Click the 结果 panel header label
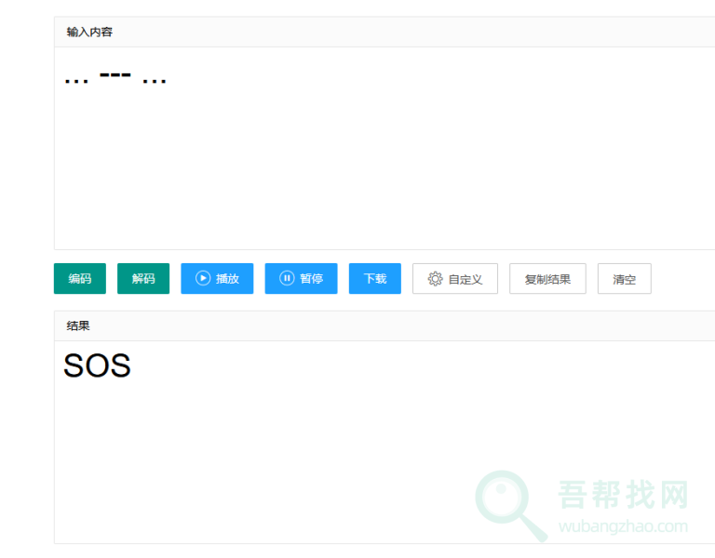This screenshot has width=715, height=558. coord(78,326)
